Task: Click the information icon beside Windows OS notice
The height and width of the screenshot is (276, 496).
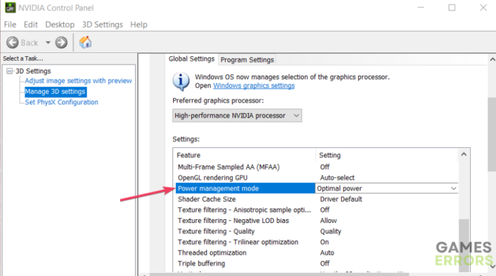Action: click(x=181, y=81)
